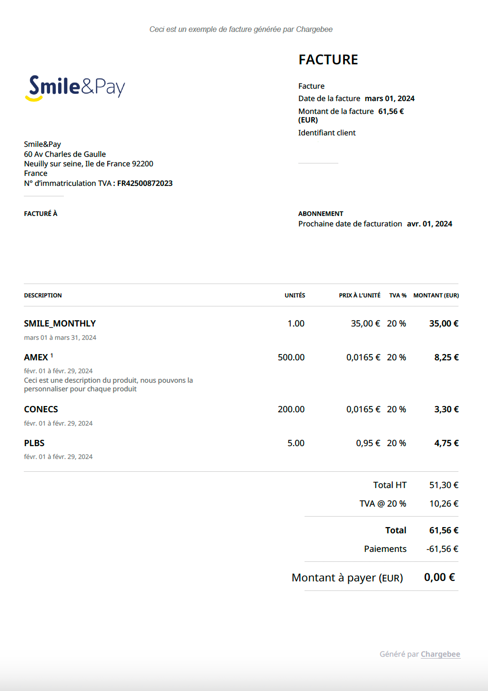Click the AMEX product name
Viewport: 488px width, 691px height.
click(x=36, y=357)
